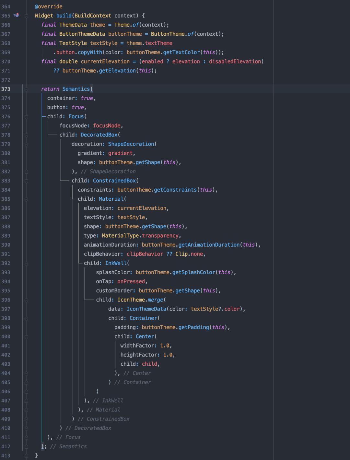Click fold end marker at line 408

tap(26, 410)
